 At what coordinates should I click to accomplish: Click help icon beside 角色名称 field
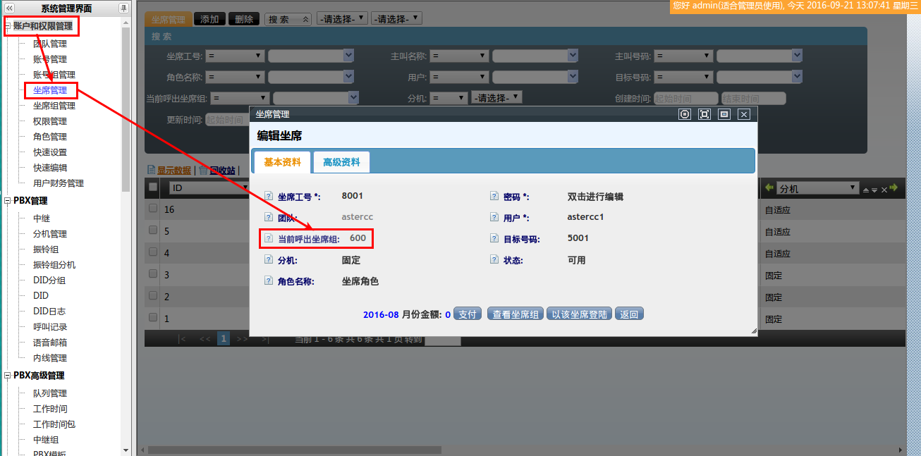(x=268, y=281)
